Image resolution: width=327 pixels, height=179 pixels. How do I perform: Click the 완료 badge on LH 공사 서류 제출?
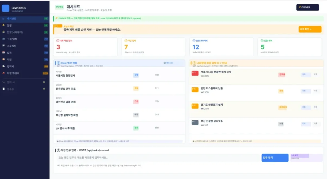(136, 128)
